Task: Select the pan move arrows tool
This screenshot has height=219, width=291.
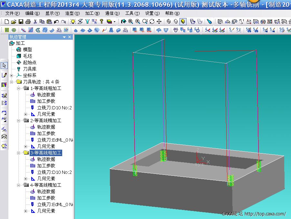Action: tap(159, 22)
